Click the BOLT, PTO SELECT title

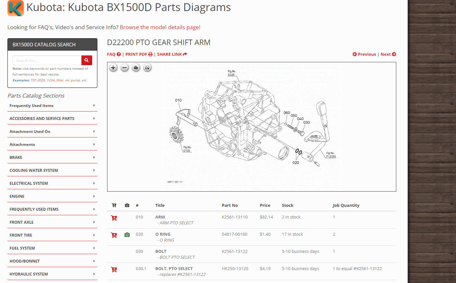pyautogui.click(x=174, y=268)
